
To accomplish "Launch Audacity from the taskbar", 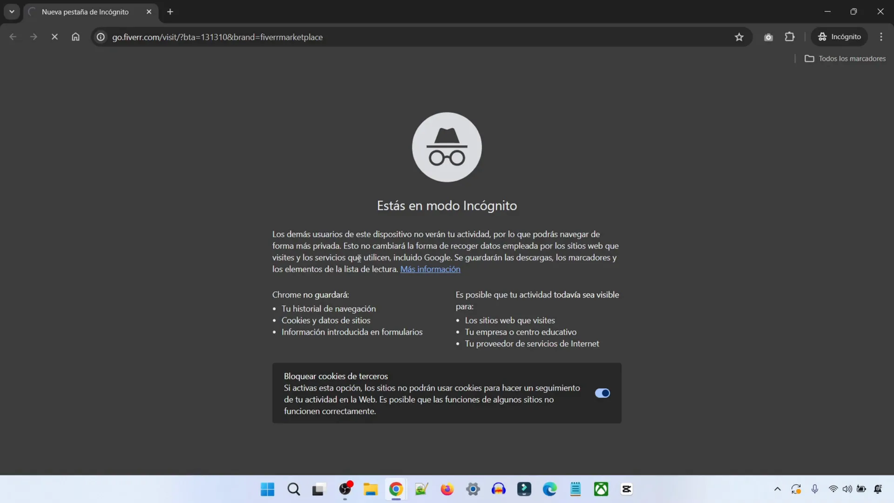I will tap(498, 489).
